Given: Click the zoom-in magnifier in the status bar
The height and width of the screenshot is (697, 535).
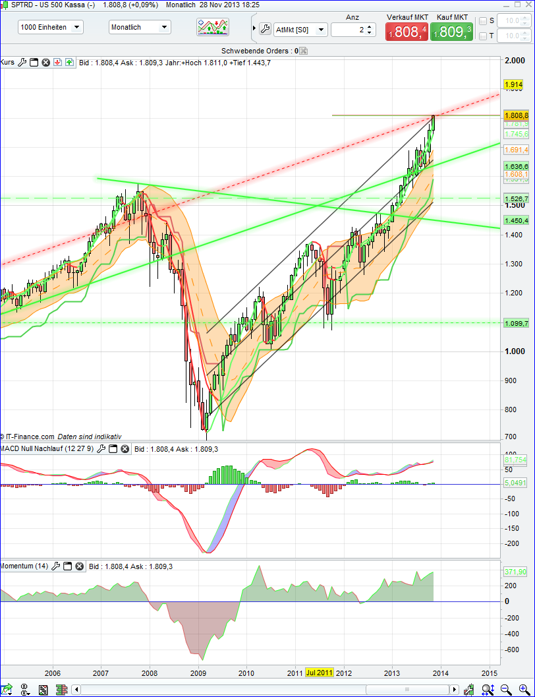Looking at the screenshot, I should (522, 689).
